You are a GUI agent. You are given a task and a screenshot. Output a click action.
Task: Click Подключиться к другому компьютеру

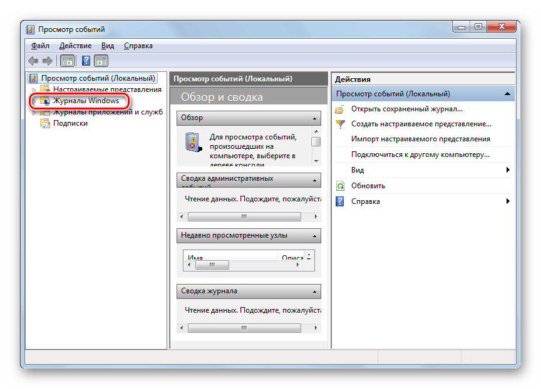(x=420, y=154)
